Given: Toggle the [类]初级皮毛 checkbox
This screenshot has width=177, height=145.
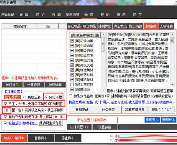Looking at the screenshot, I should coord(72,55).
